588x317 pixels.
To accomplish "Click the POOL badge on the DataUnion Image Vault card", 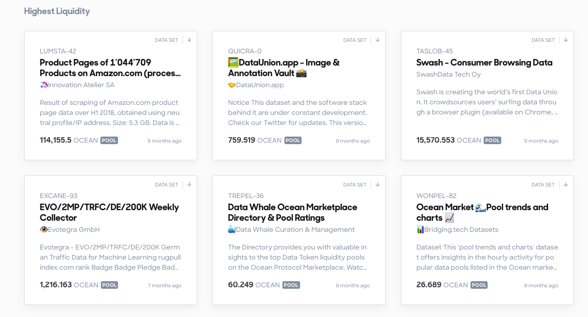I will pos(293,140).
